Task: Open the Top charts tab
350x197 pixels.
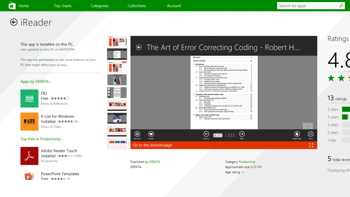Action: pyautogui.click(x=63, y=6)
